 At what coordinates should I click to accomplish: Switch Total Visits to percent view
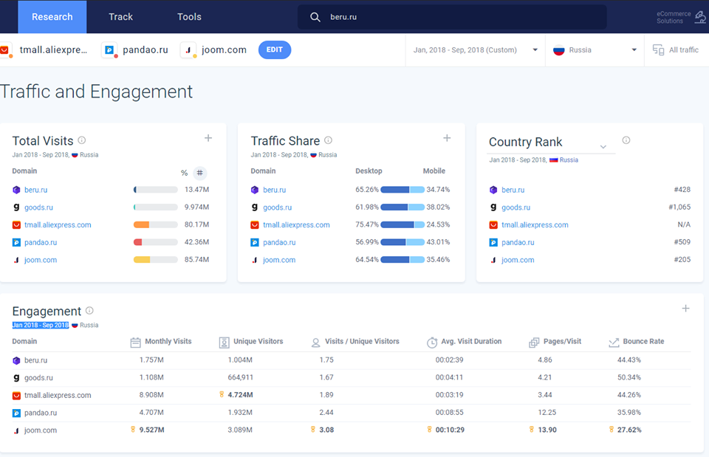184,173
